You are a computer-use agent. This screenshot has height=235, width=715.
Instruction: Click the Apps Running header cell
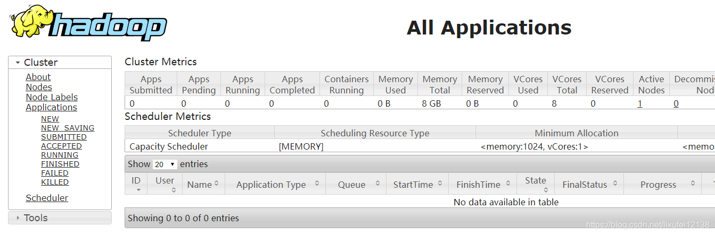tap(243, 84)
